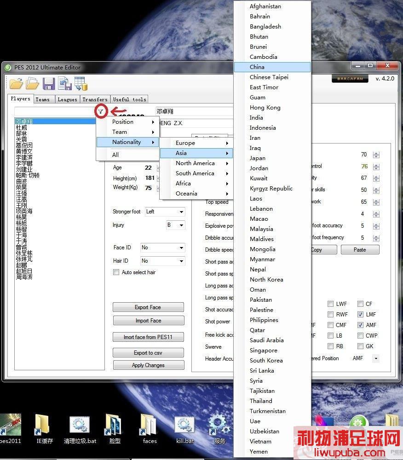Click the open folder with documents toolbar icon
This screenshot has height=460, width=403.
(32, 84)
